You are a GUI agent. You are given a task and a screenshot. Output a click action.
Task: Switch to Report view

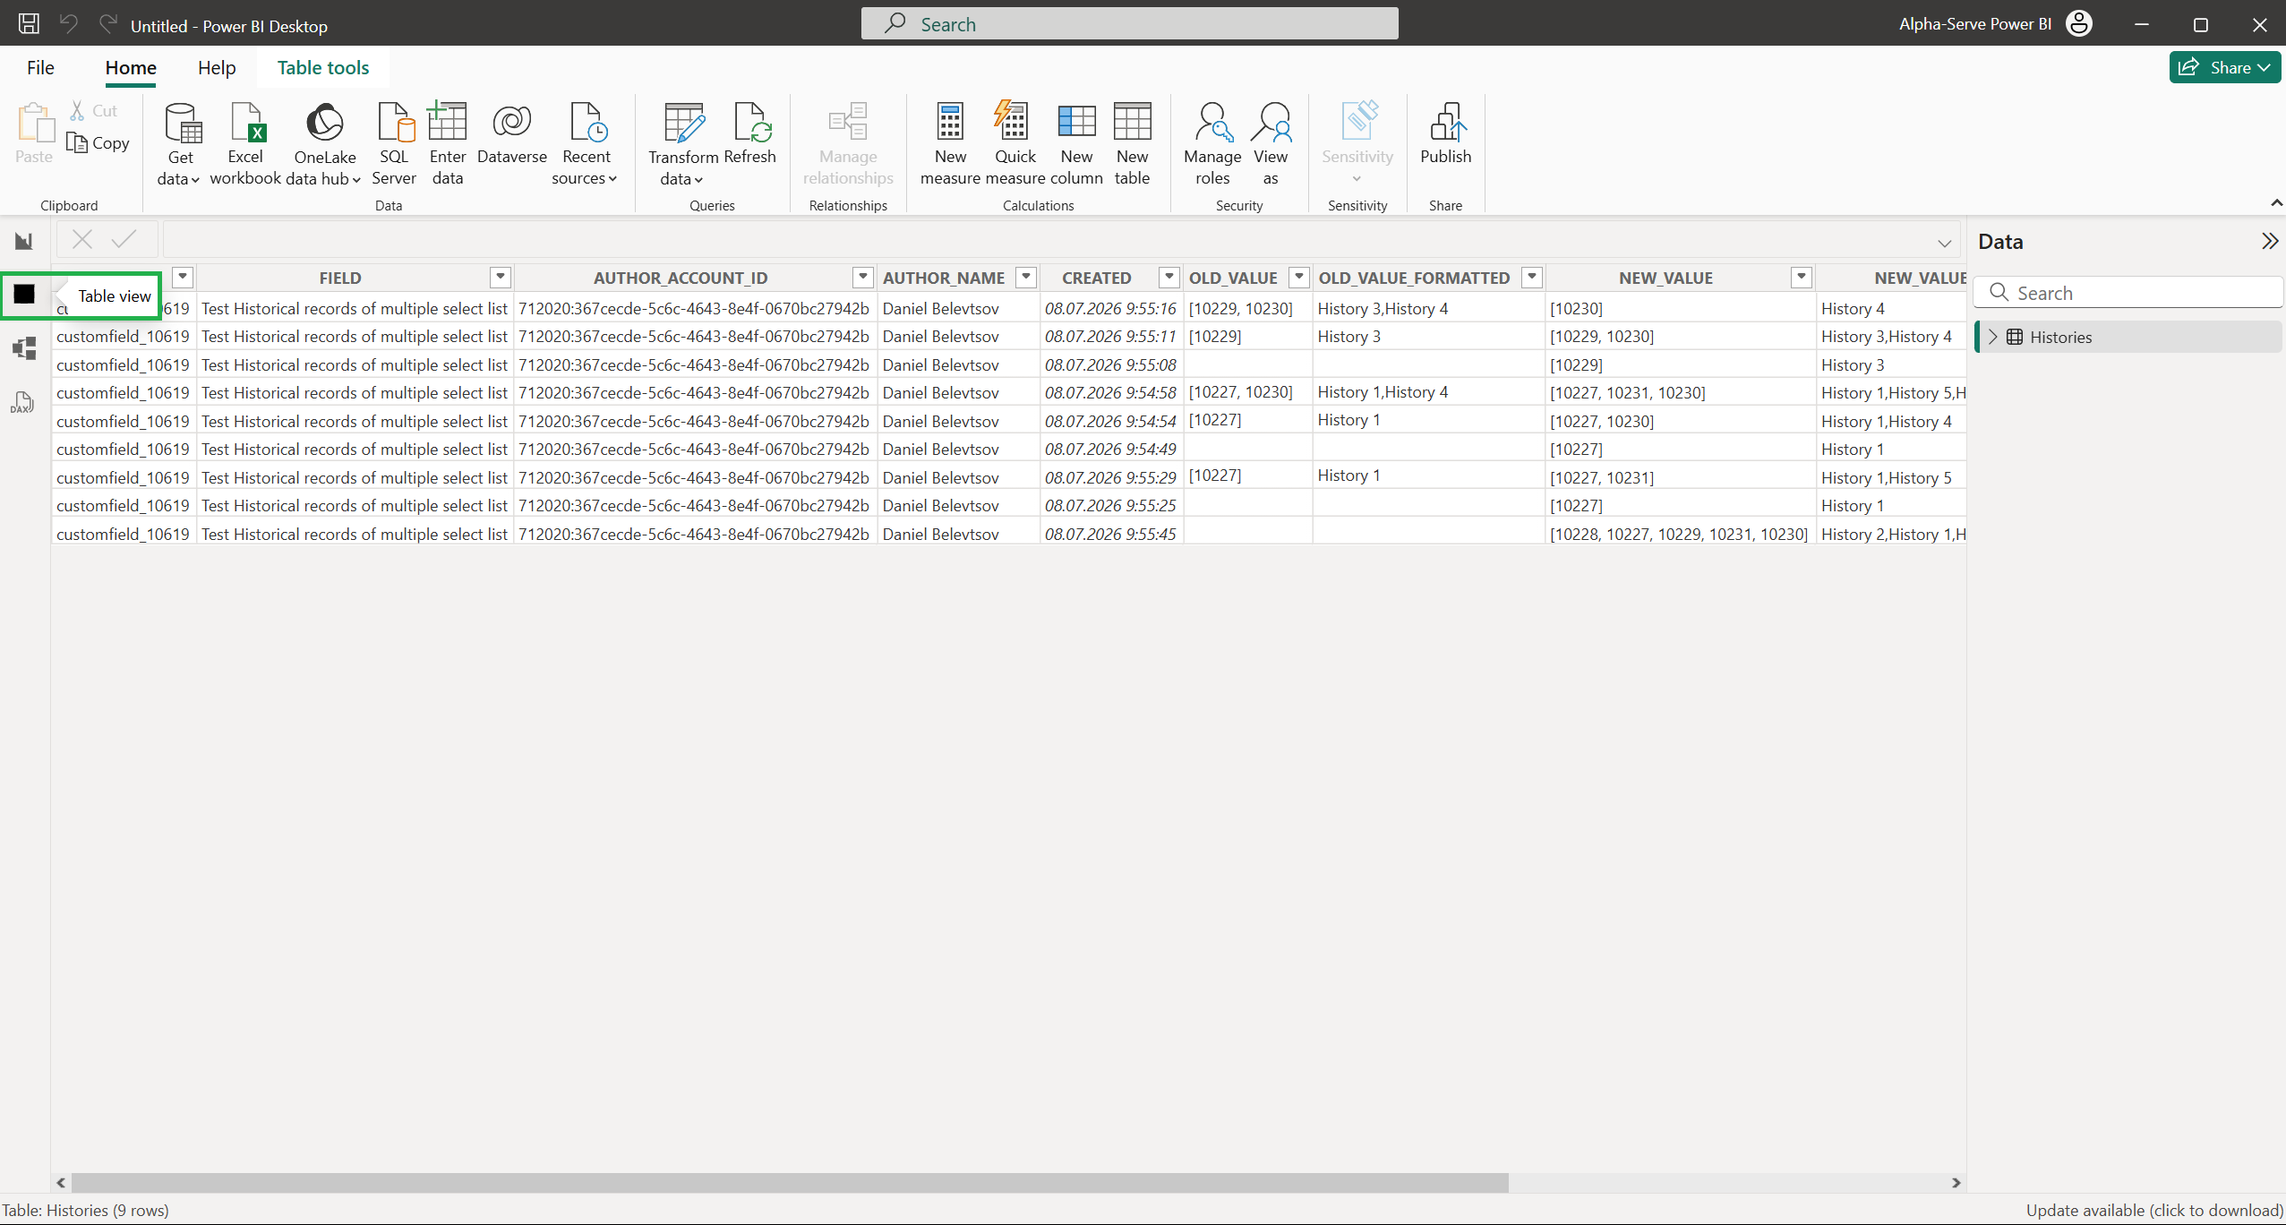pyautogui.click(x=24, y=241)
